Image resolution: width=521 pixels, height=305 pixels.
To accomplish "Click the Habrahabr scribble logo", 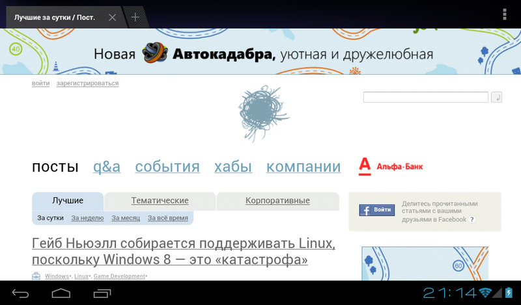I will pyautogui.click(x=264, y=114).
